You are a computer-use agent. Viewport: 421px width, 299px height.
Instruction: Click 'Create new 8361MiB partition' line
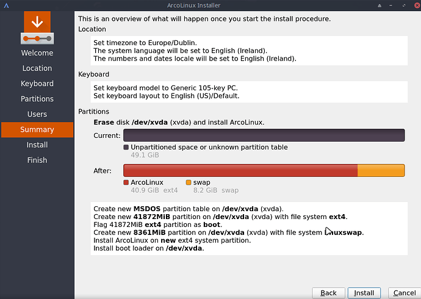[229, 232]
